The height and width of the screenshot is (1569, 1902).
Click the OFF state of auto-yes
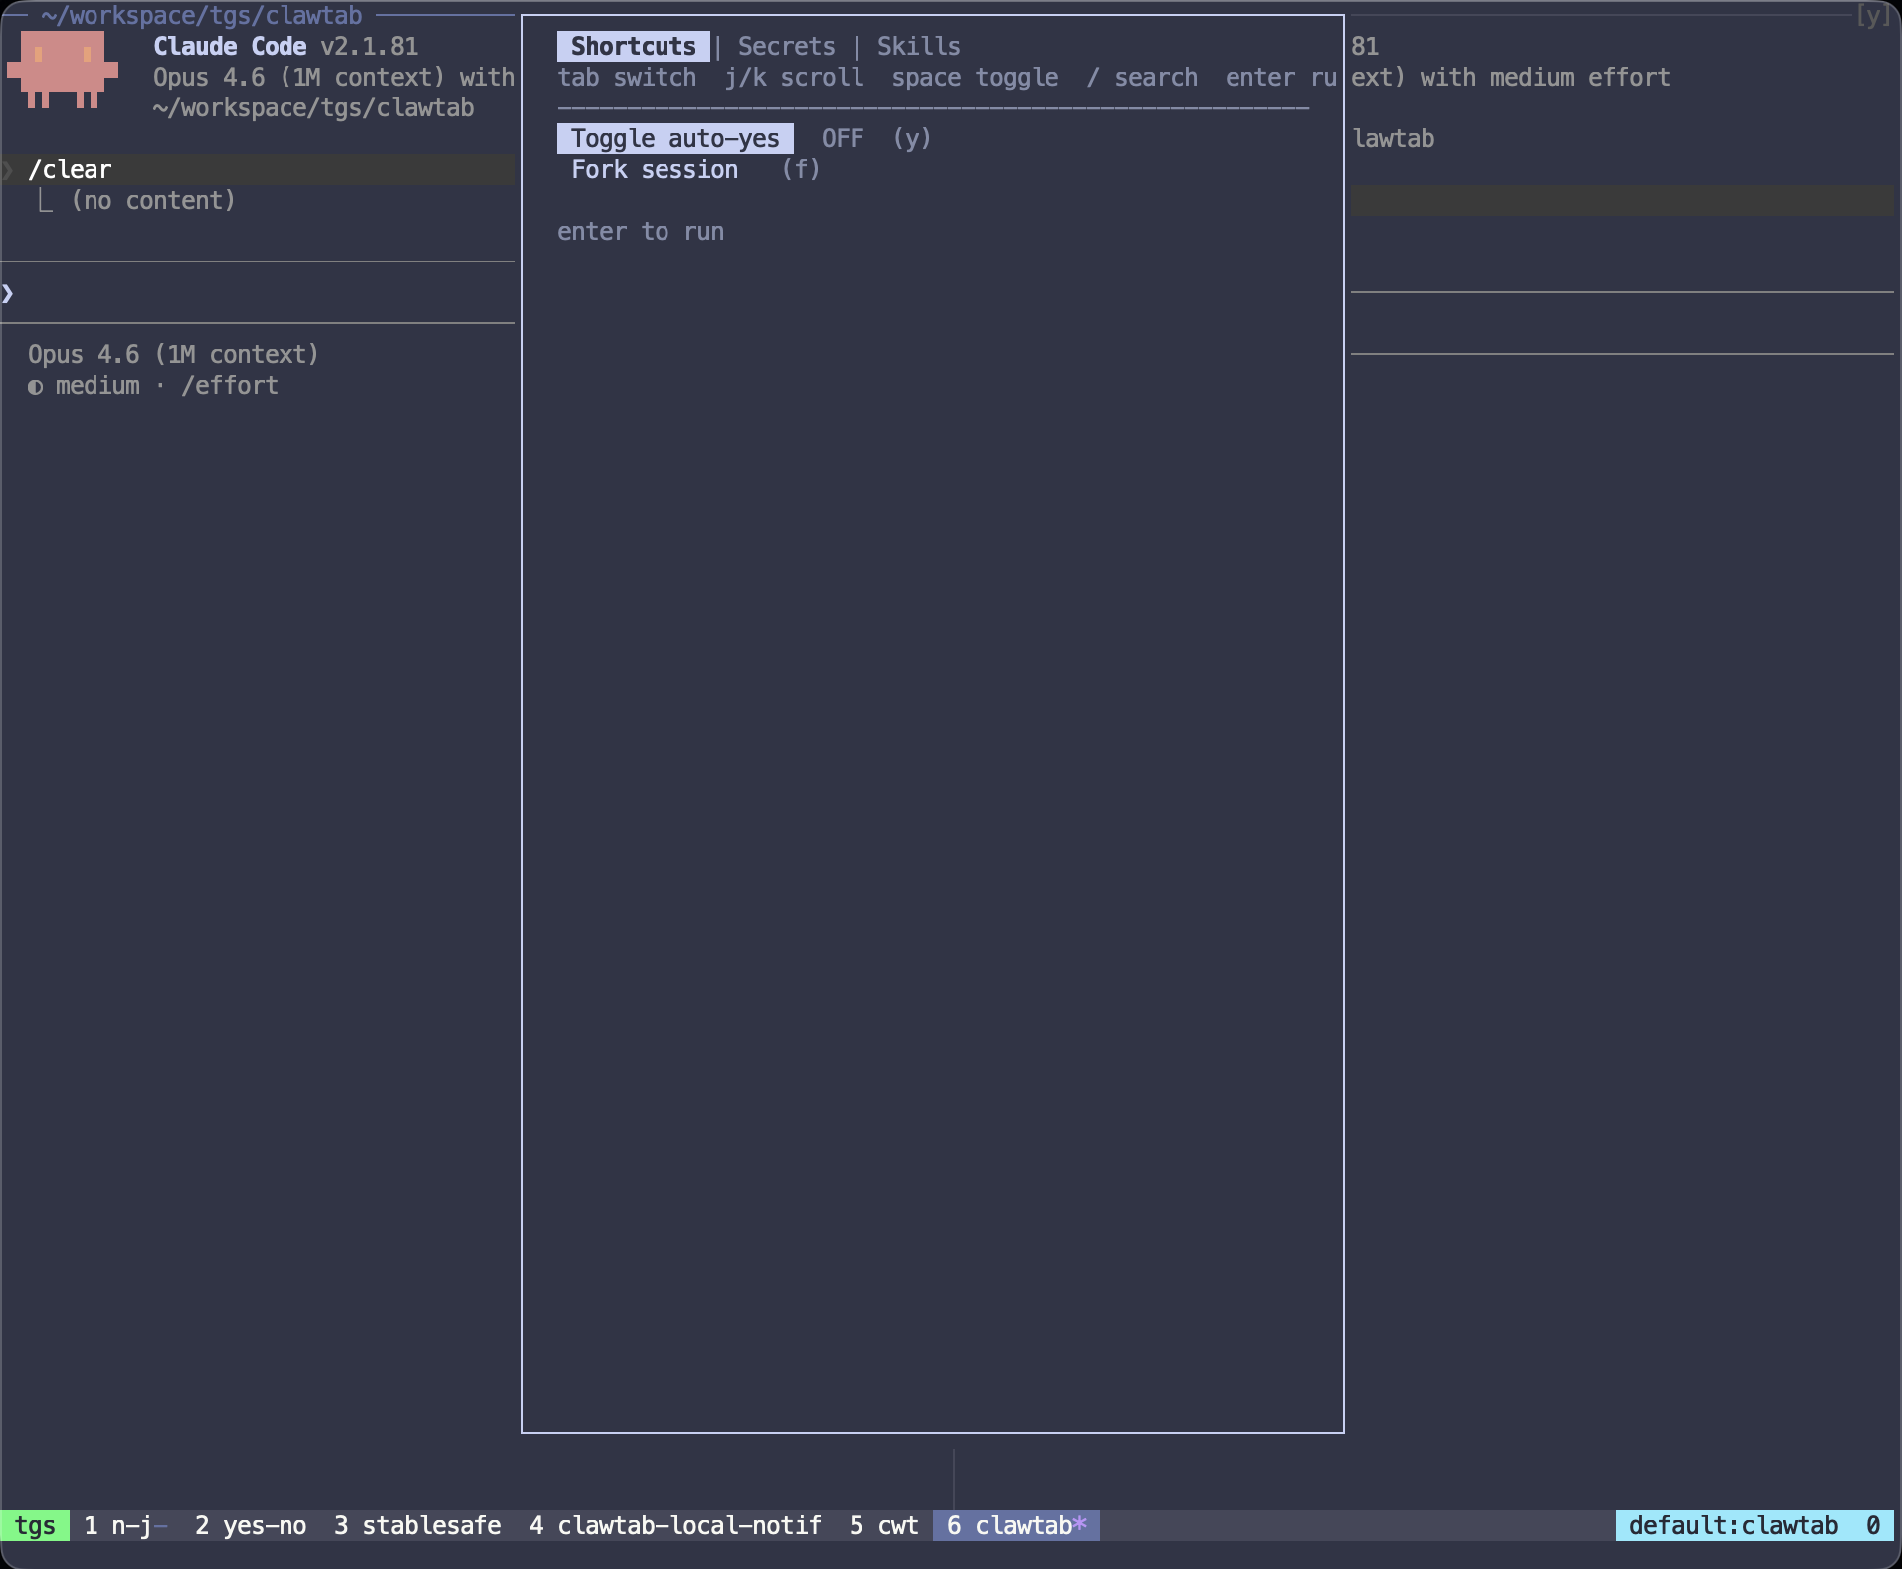coord(842,139)
